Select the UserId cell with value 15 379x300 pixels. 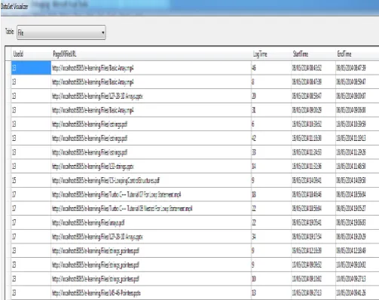coord(31,180)
